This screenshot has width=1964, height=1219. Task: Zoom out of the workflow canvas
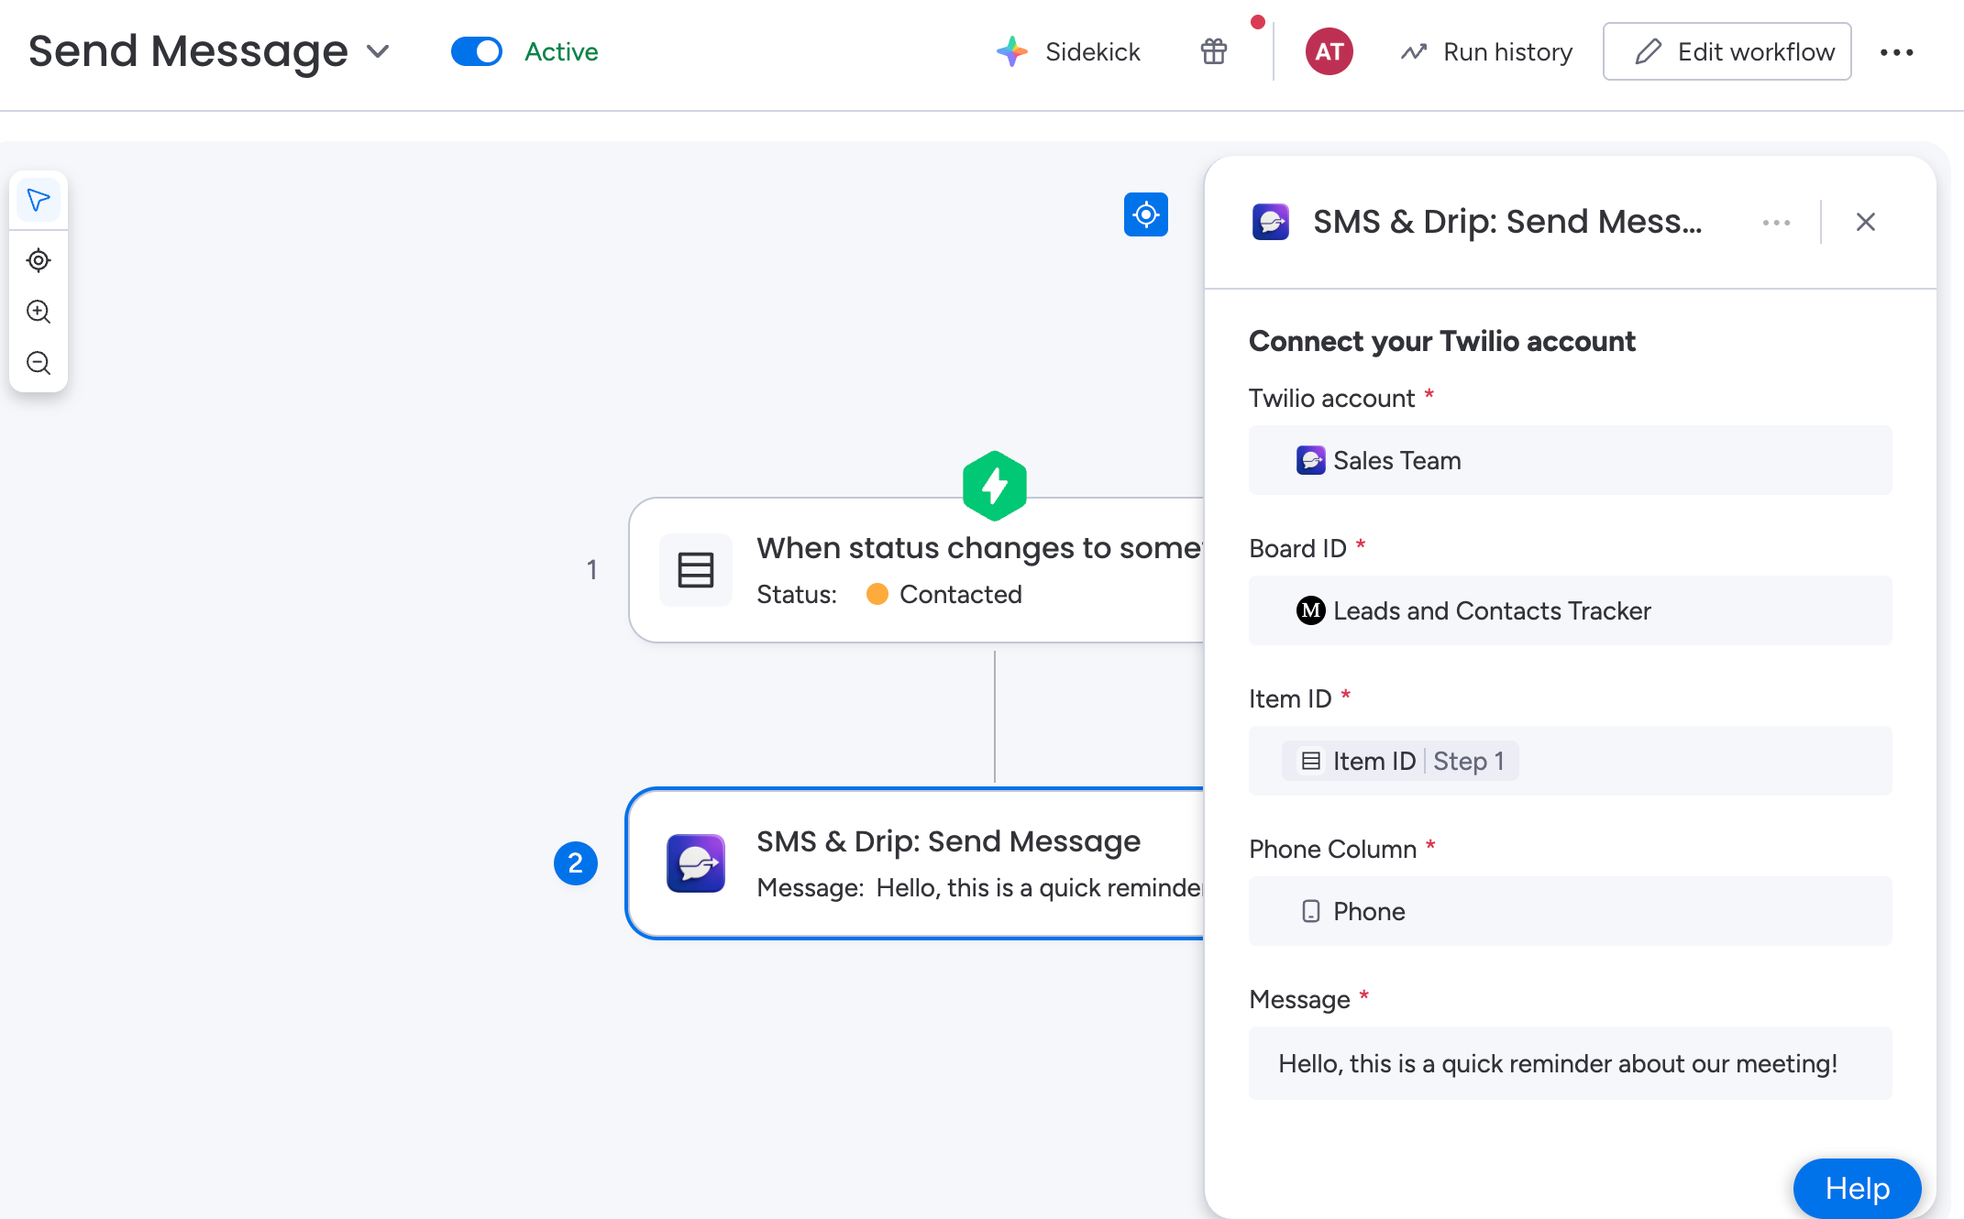39,363
